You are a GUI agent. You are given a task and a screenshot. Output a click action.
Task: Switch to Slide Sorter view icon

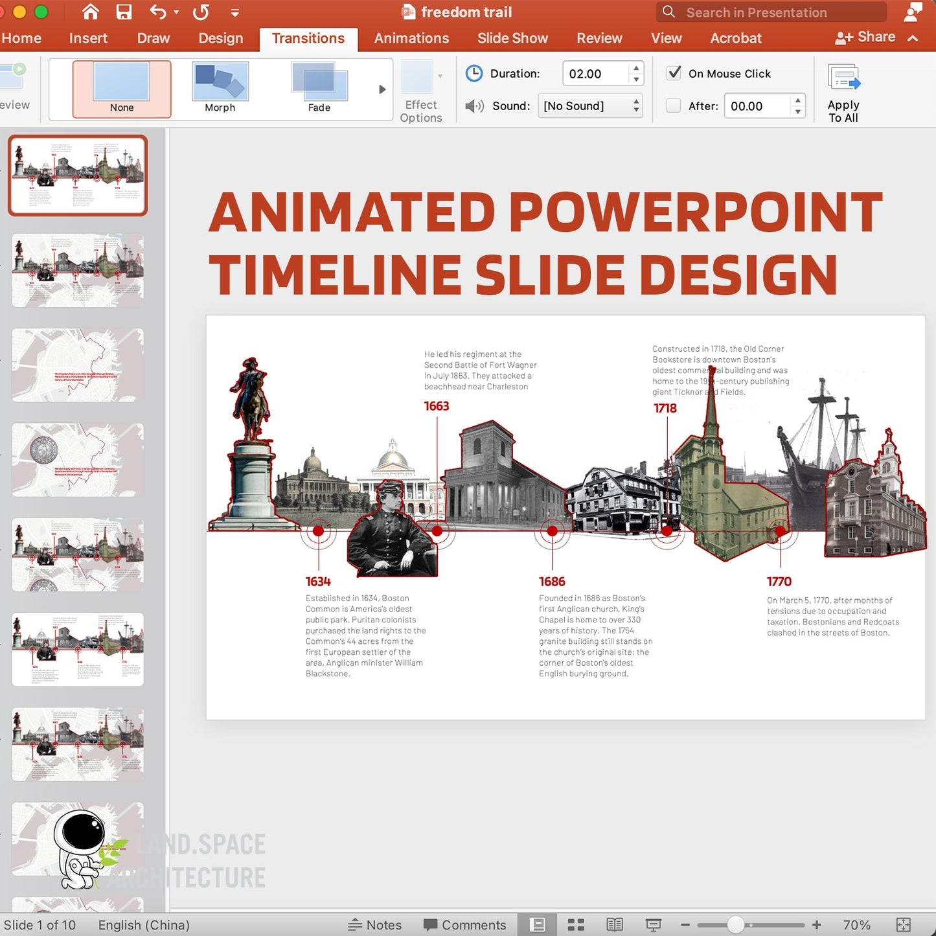[x=576, y=924]
